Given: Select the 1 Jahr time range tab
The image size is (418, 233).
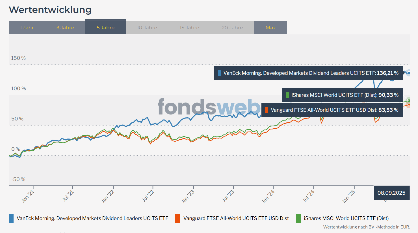Looking at the screenshot, I should pos(27,28).
